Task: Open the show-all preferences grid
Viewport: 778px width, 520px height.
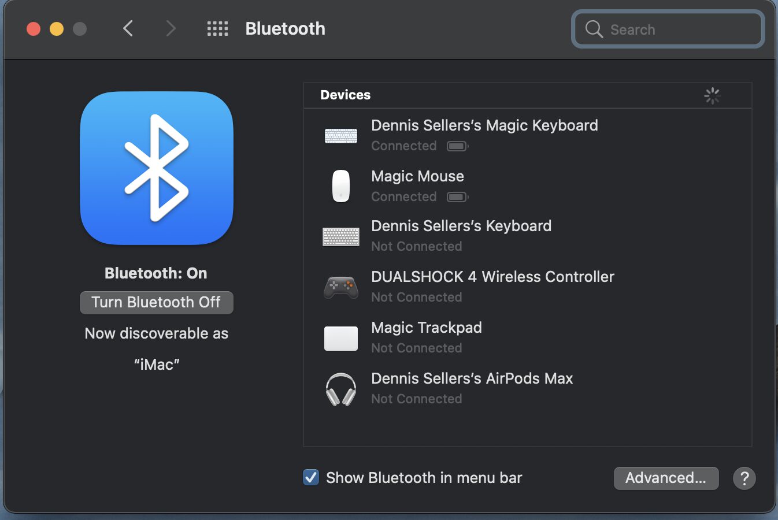Action: pos(217,29)
